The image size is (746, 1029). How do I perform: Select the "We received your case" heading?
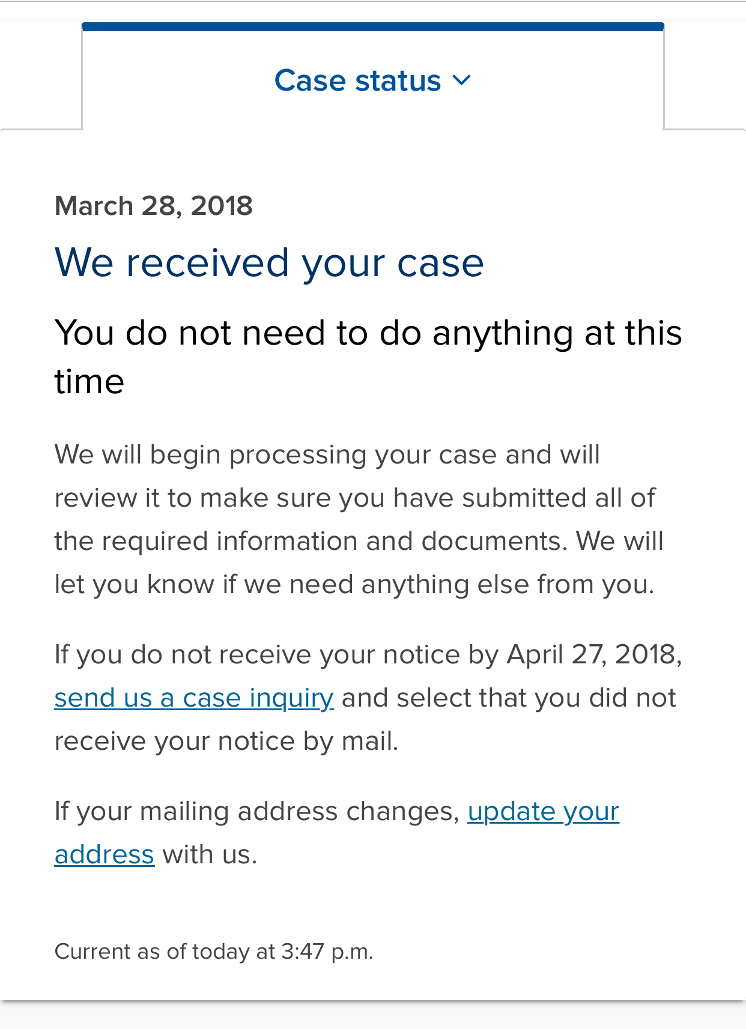268,262
